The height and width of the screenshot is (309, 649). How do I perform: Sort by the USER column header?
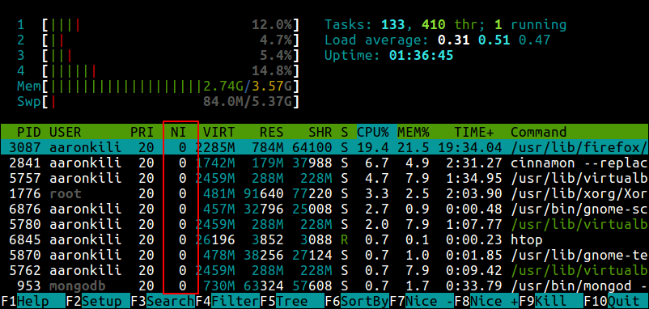(x=65, y=133)
